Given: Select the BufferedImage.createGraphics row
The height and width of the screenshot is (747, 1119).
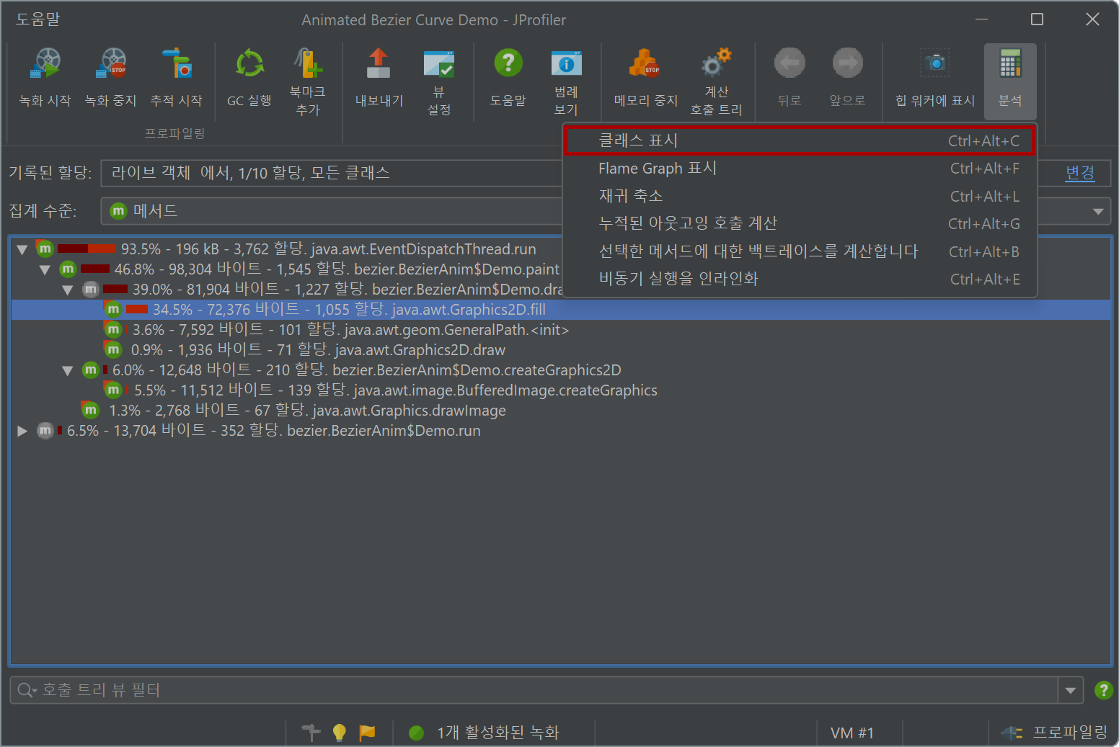Looking at the screenshot, I should click(560, 390).
